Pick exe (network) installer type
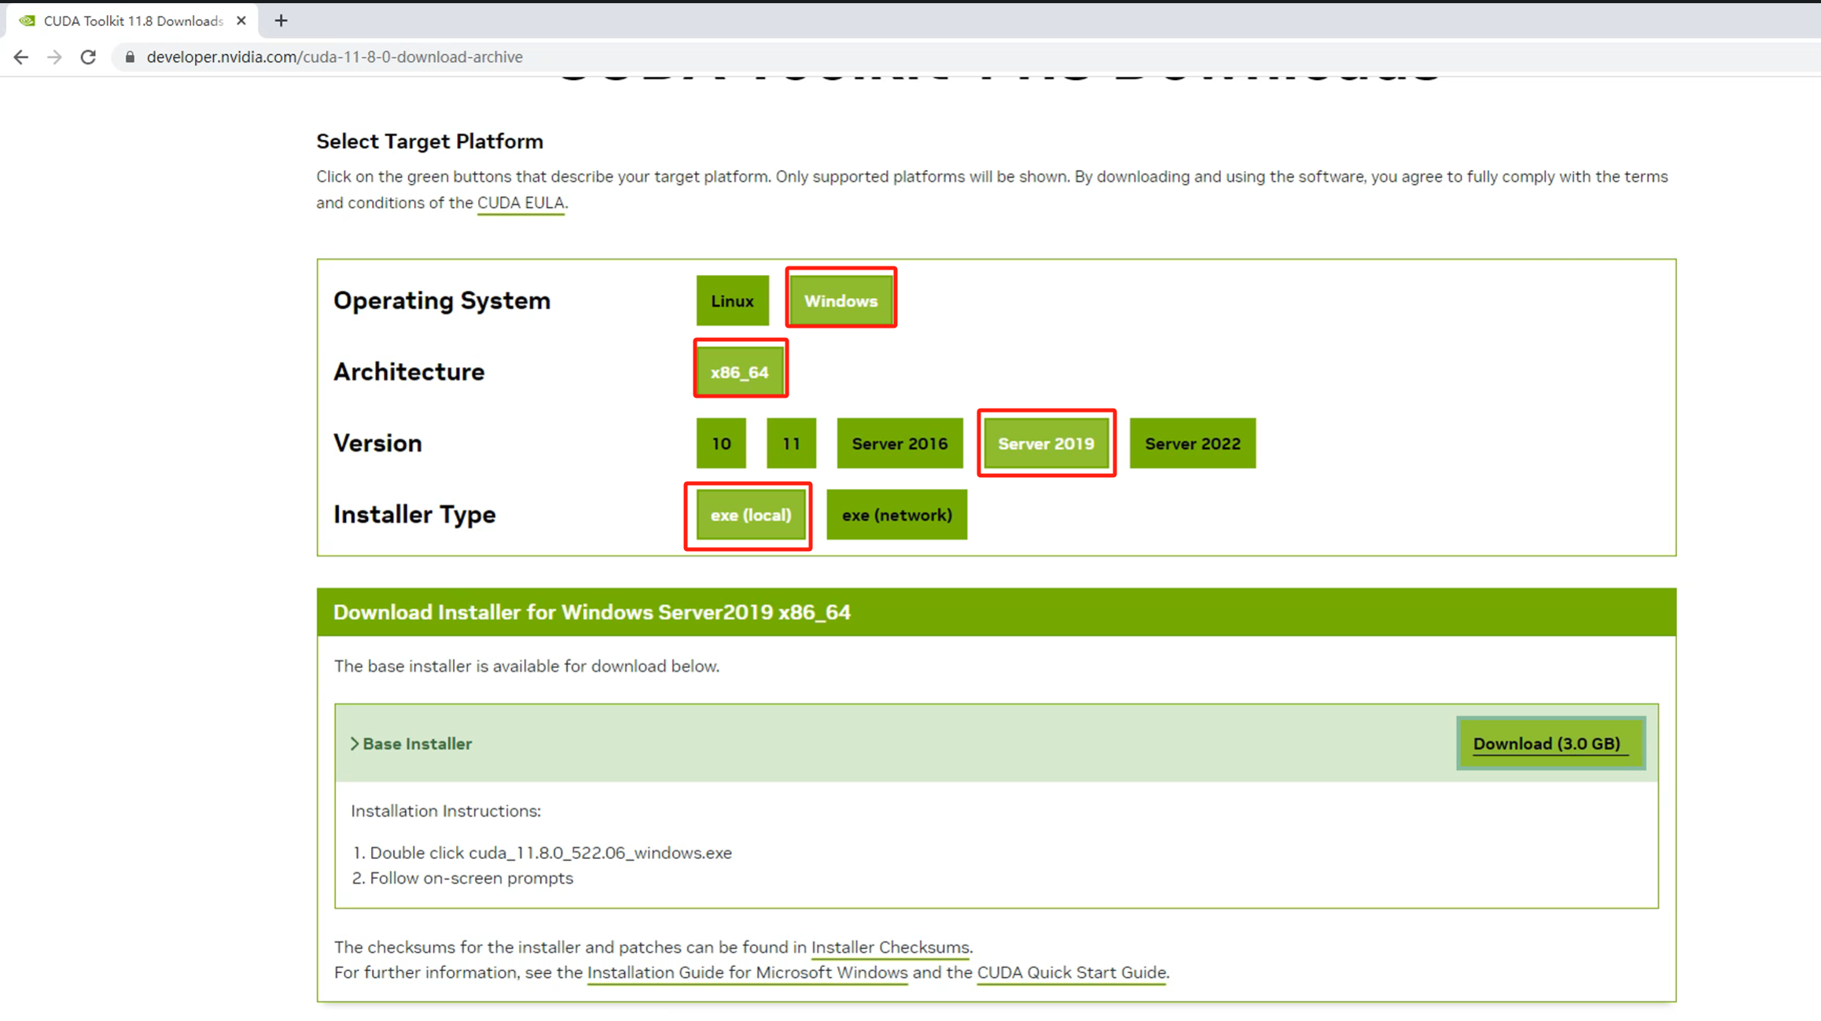 pos(896,515)
